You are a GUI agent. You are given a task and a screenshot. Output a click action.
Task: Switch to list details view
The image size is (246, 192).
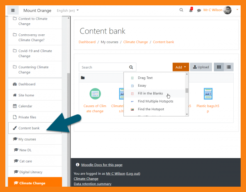point(229,67)
